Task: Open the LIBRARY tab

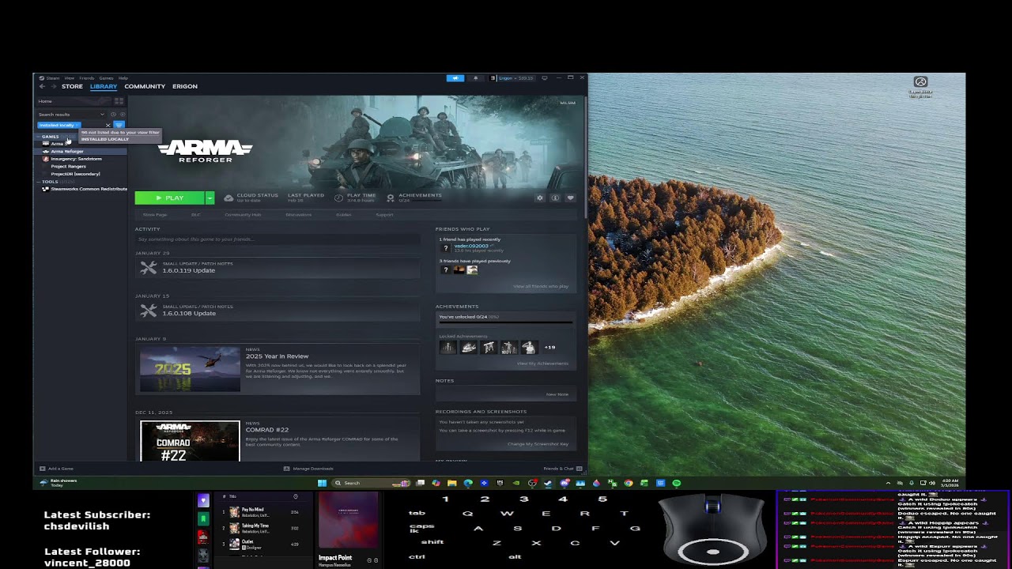Action: point(104,86)
